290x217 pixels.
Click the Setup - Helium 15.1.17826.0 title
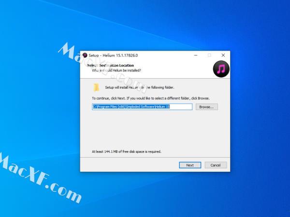click(x=113, y=55)
